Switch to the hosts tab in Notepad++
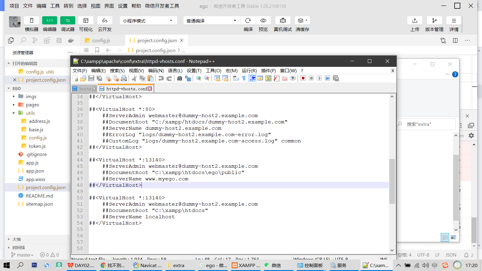482x271 pixels. [85, 89]
